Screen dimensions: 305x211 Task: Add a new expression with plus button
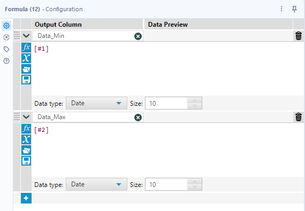[x=26, y=198]
